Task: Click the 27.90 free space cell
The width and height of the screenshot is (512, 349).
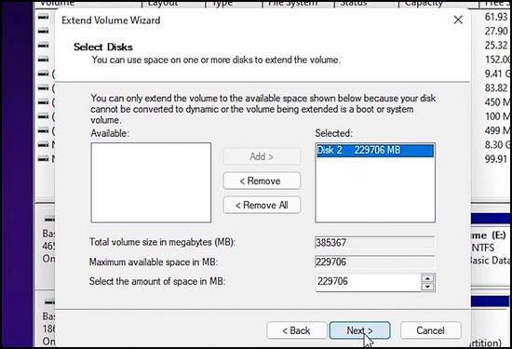Action: (x=496, y=31)
